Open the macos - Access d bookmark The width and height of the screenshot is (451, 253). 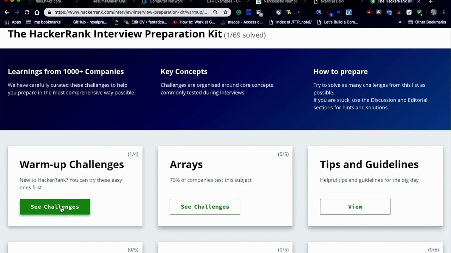click(x=242, y=22)
